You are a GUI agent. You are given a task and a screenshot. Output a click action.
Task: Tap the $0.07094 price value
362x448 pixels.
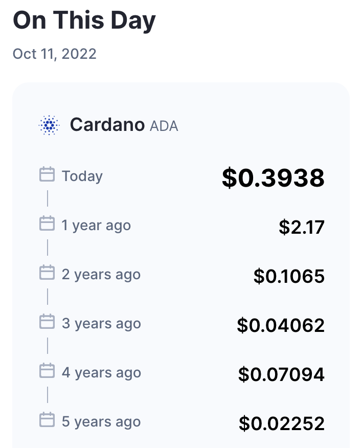click(x=281, y=374)
